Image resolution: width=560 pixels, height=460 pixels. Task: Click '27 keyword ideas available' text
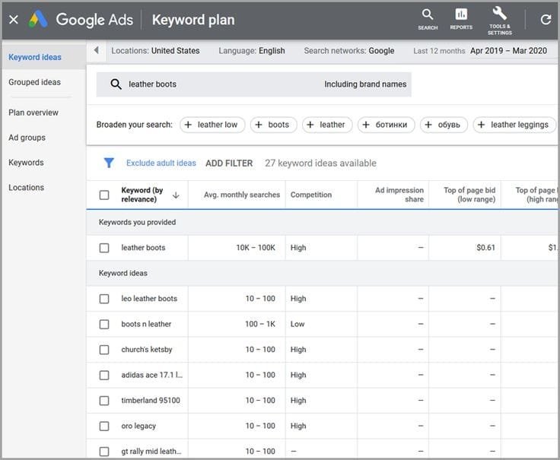point(320,163)
